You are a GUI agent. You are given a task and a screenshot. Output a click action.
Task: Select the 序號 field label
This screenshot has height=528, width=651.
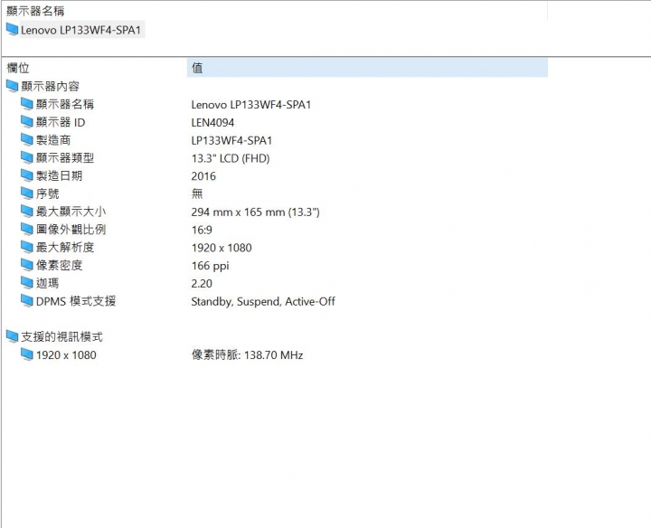(x=47, y=193)
